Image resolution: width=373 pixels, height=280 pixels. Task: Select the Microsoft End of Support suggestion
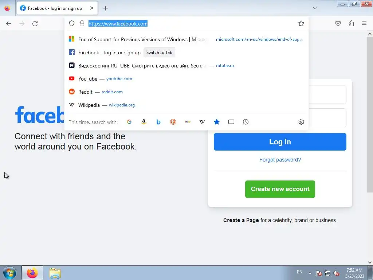(186, 39)
